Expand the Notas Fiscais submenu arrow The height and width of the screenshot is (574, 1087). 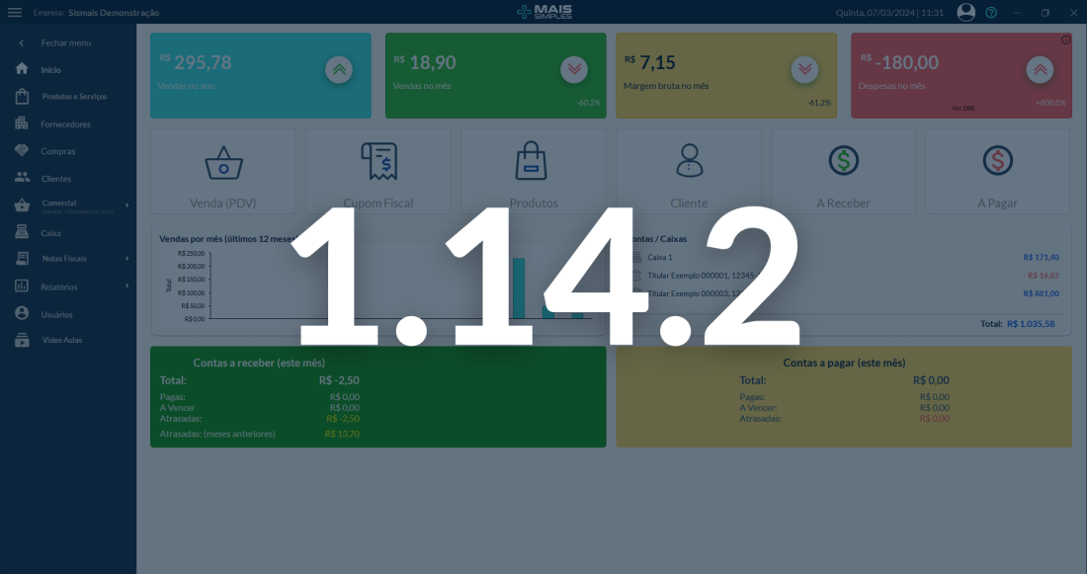(x=126, y=259)
